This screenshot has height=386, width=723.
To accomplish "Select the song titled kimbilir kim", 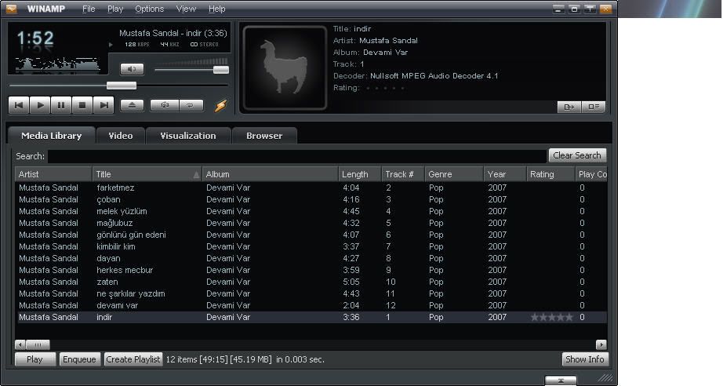I will click(311, 246).
